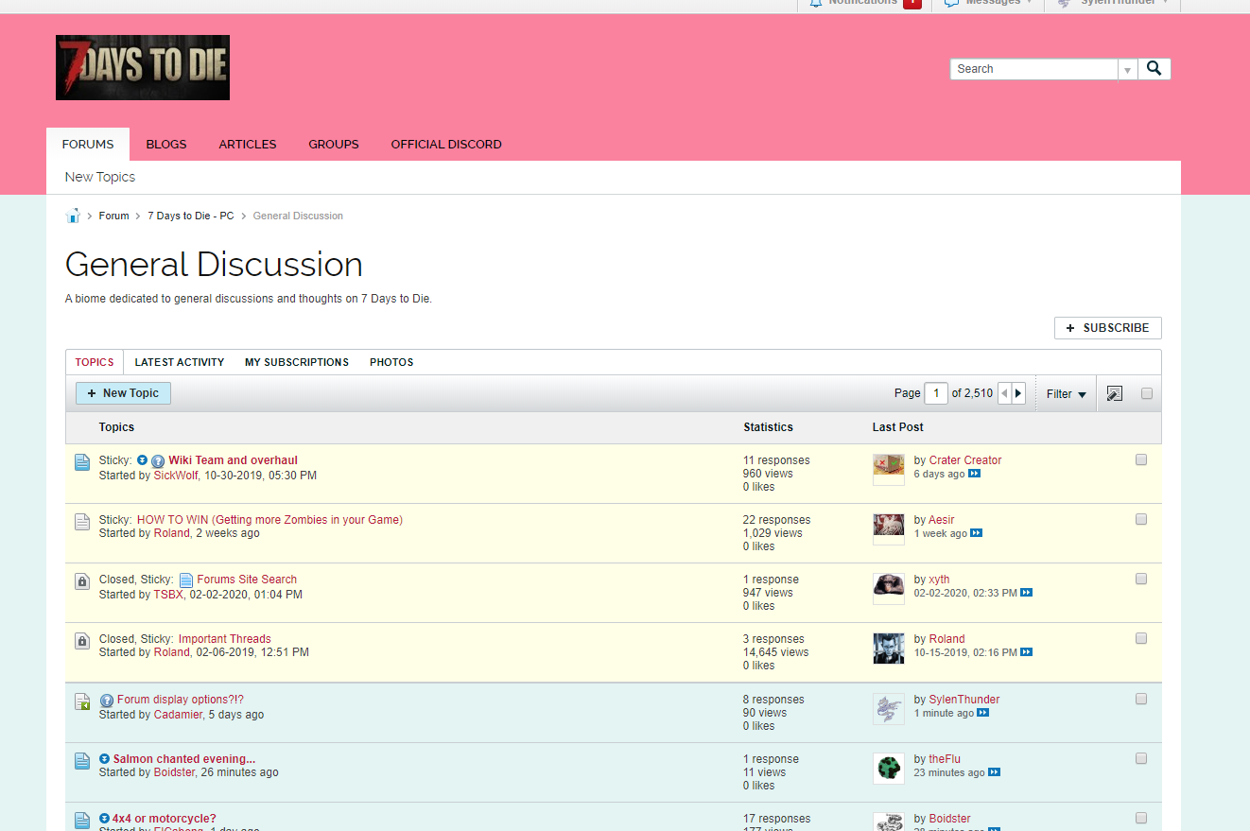Tick the Important Threads topic checkbox
The width and height of the screenshot is (1250, 831).
click(1141, 638)
